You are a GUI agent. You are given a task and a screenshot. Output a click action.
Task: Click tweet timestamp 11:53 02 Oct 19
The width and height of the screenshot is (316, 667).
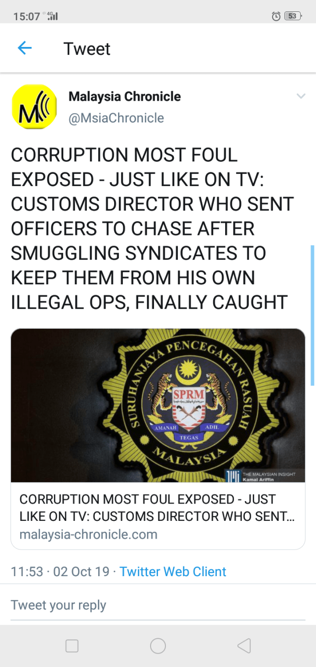pos(60,572)
